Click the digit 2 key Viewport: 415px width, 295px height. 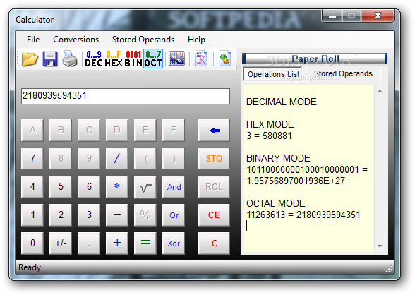[61, 215]
